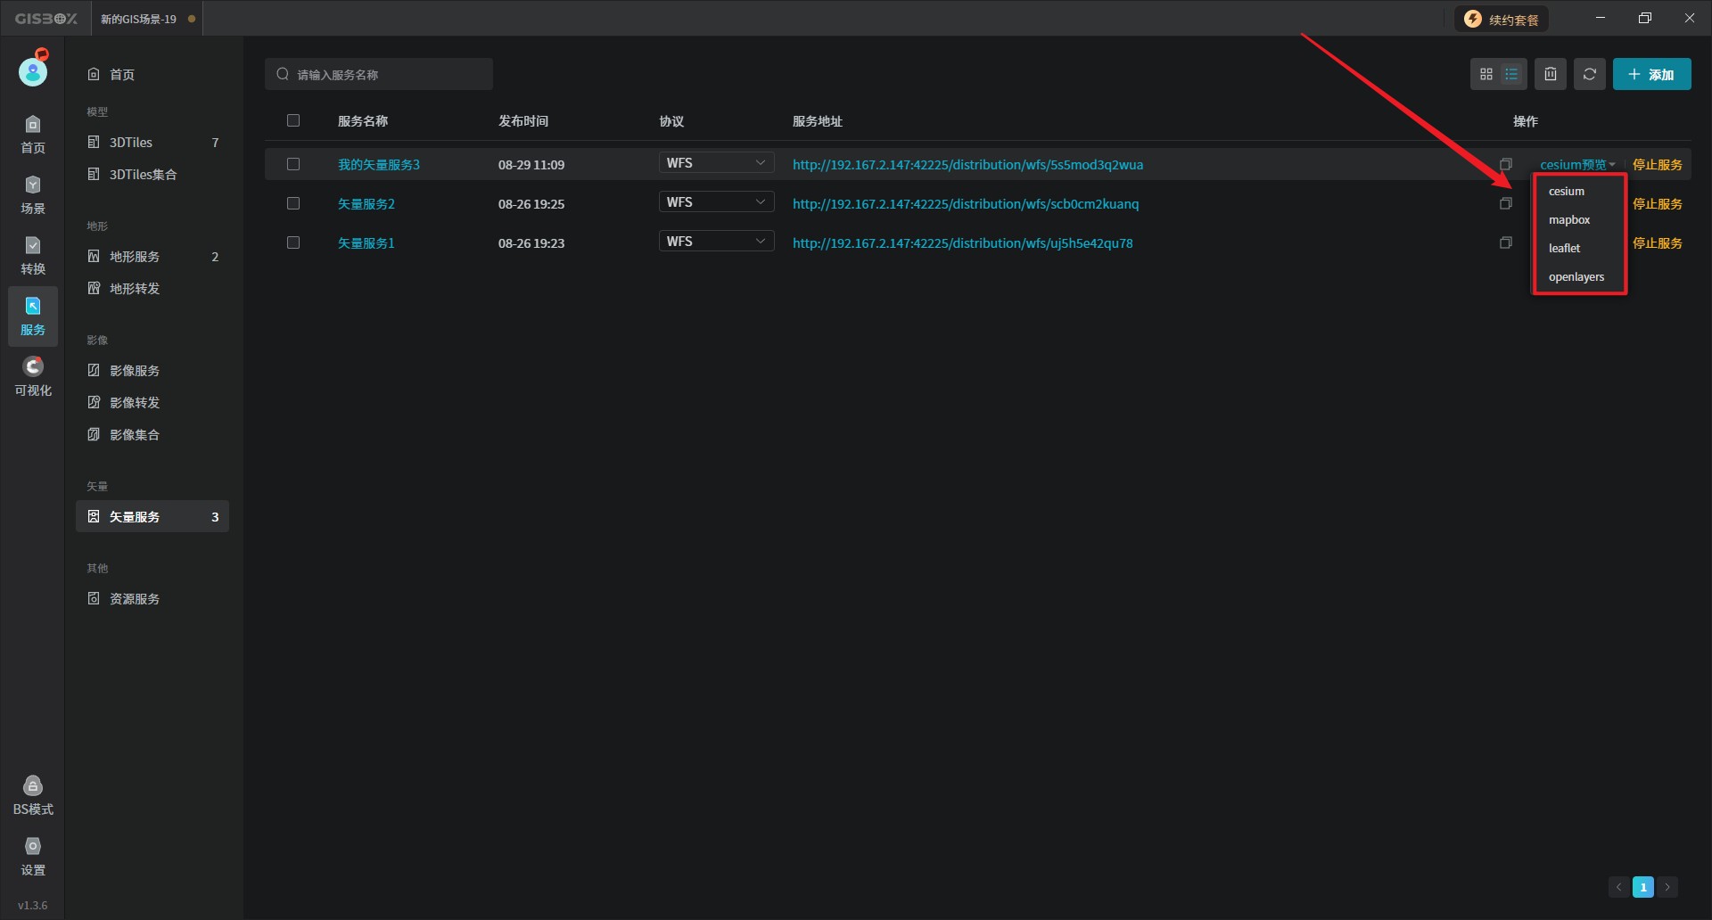Switch to BS模式 in sidebar
Screen dimensions: 1712x920
pyautogui.click(x=33, y=795)
